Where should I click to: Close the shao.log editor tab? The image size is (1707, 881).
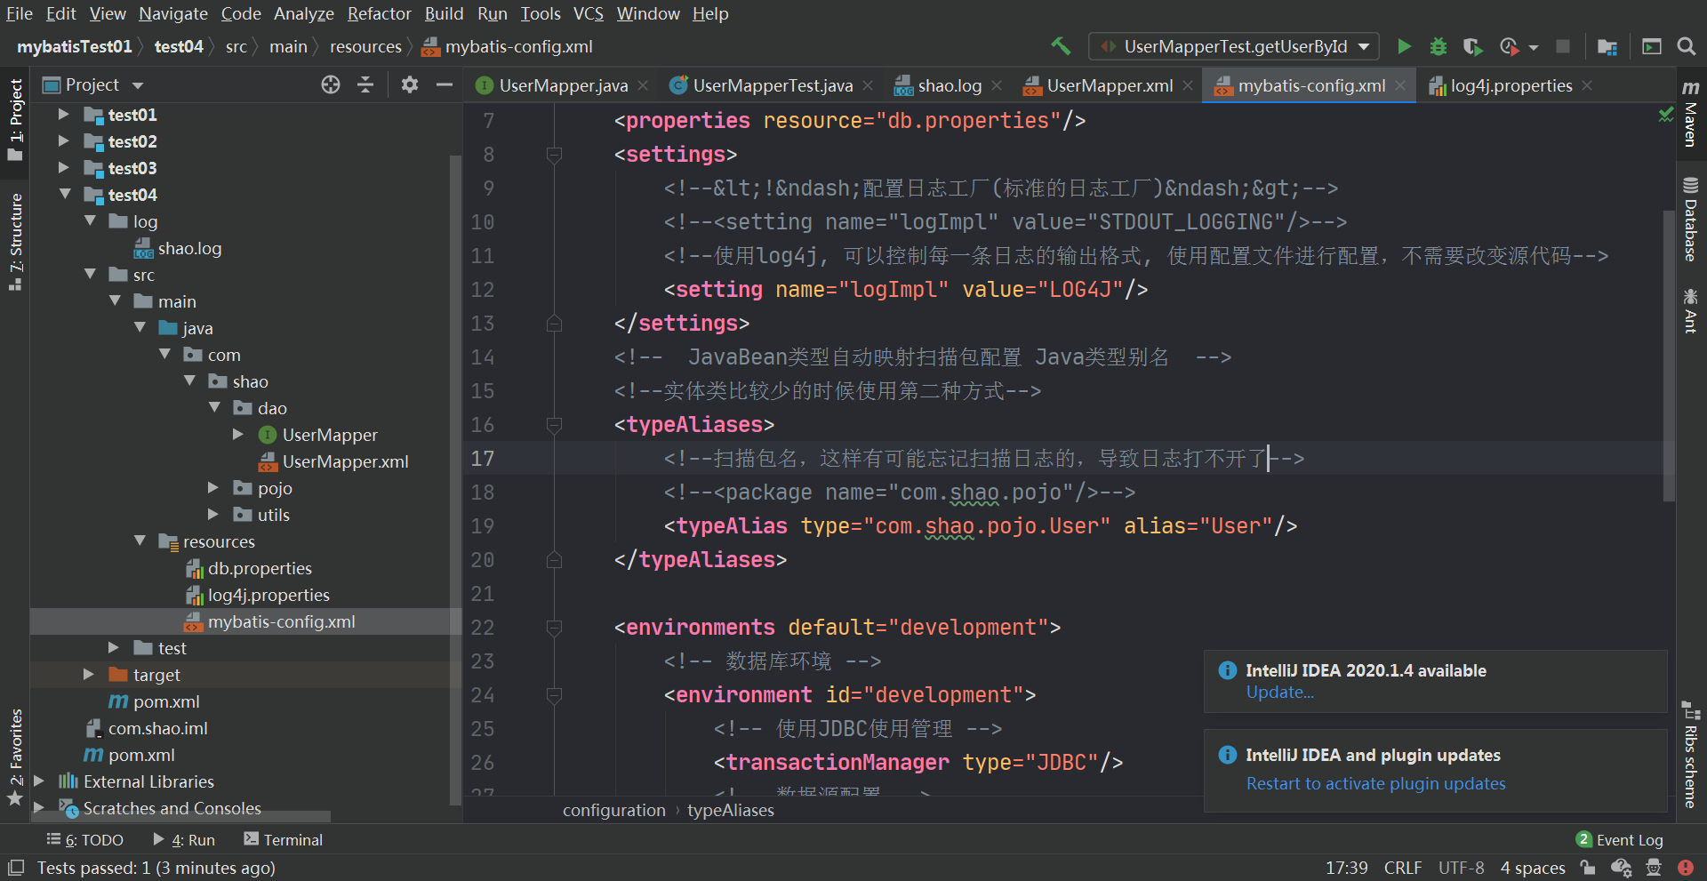pos(997,85)
